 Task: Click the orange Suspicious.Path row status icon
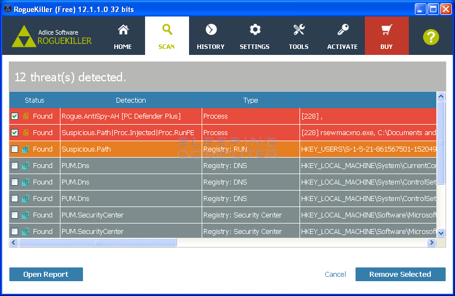click(x=25, y=149)
